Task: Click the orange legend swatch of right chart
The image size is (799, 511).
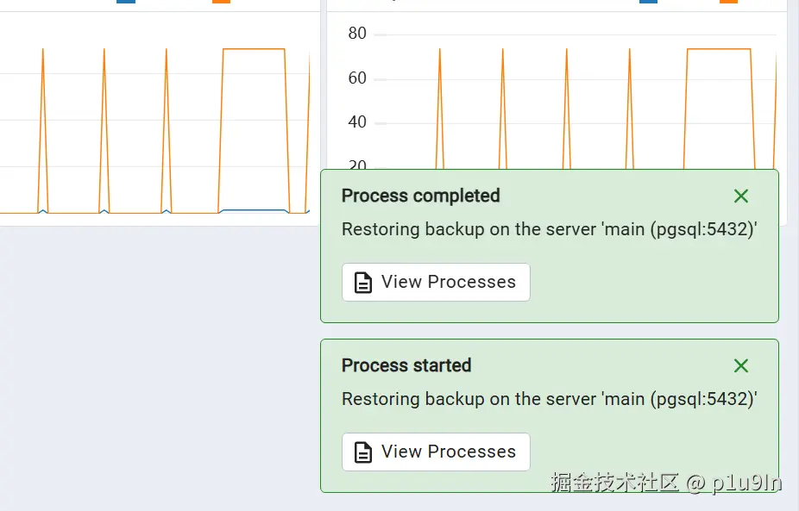Action: pyautogui.click(x=729, y=2)
